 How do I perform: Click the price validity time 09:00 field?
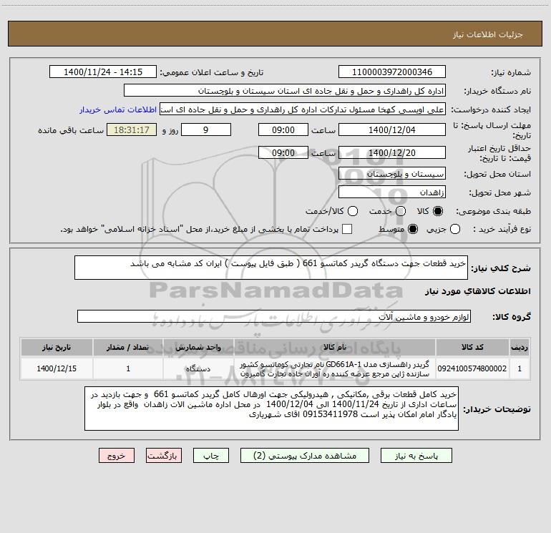coord(283,152)
